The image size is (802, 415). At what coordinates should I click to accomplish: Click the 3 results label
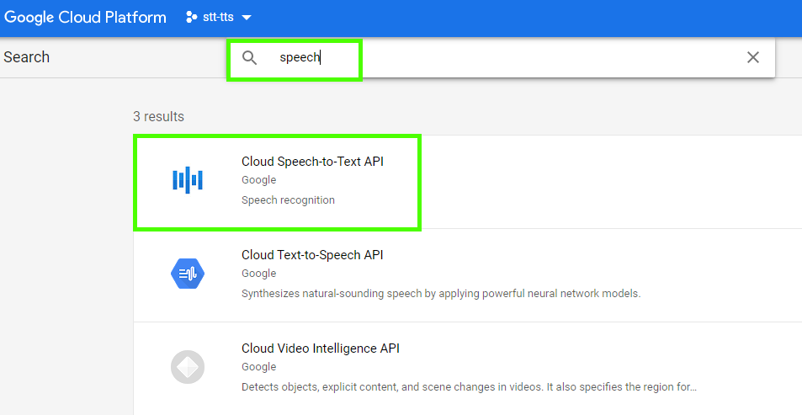tap(158, 116)
